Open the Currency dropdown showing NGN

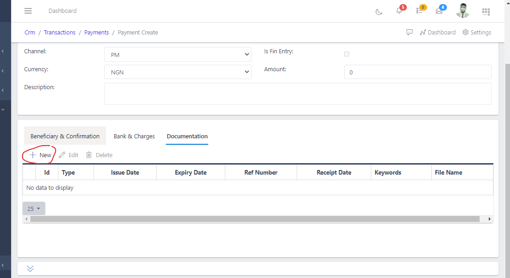coord(177,72)
